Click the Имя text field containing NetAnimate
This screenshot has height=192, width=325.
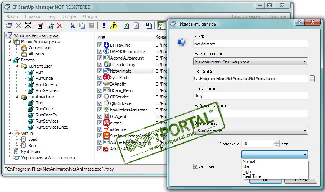tap(251, 44)
